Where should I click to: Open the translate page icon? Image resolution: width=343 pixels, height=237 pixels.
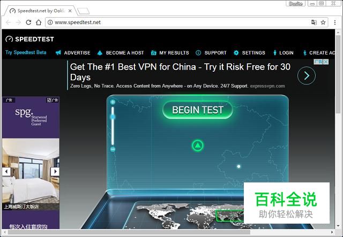[314, 22]
